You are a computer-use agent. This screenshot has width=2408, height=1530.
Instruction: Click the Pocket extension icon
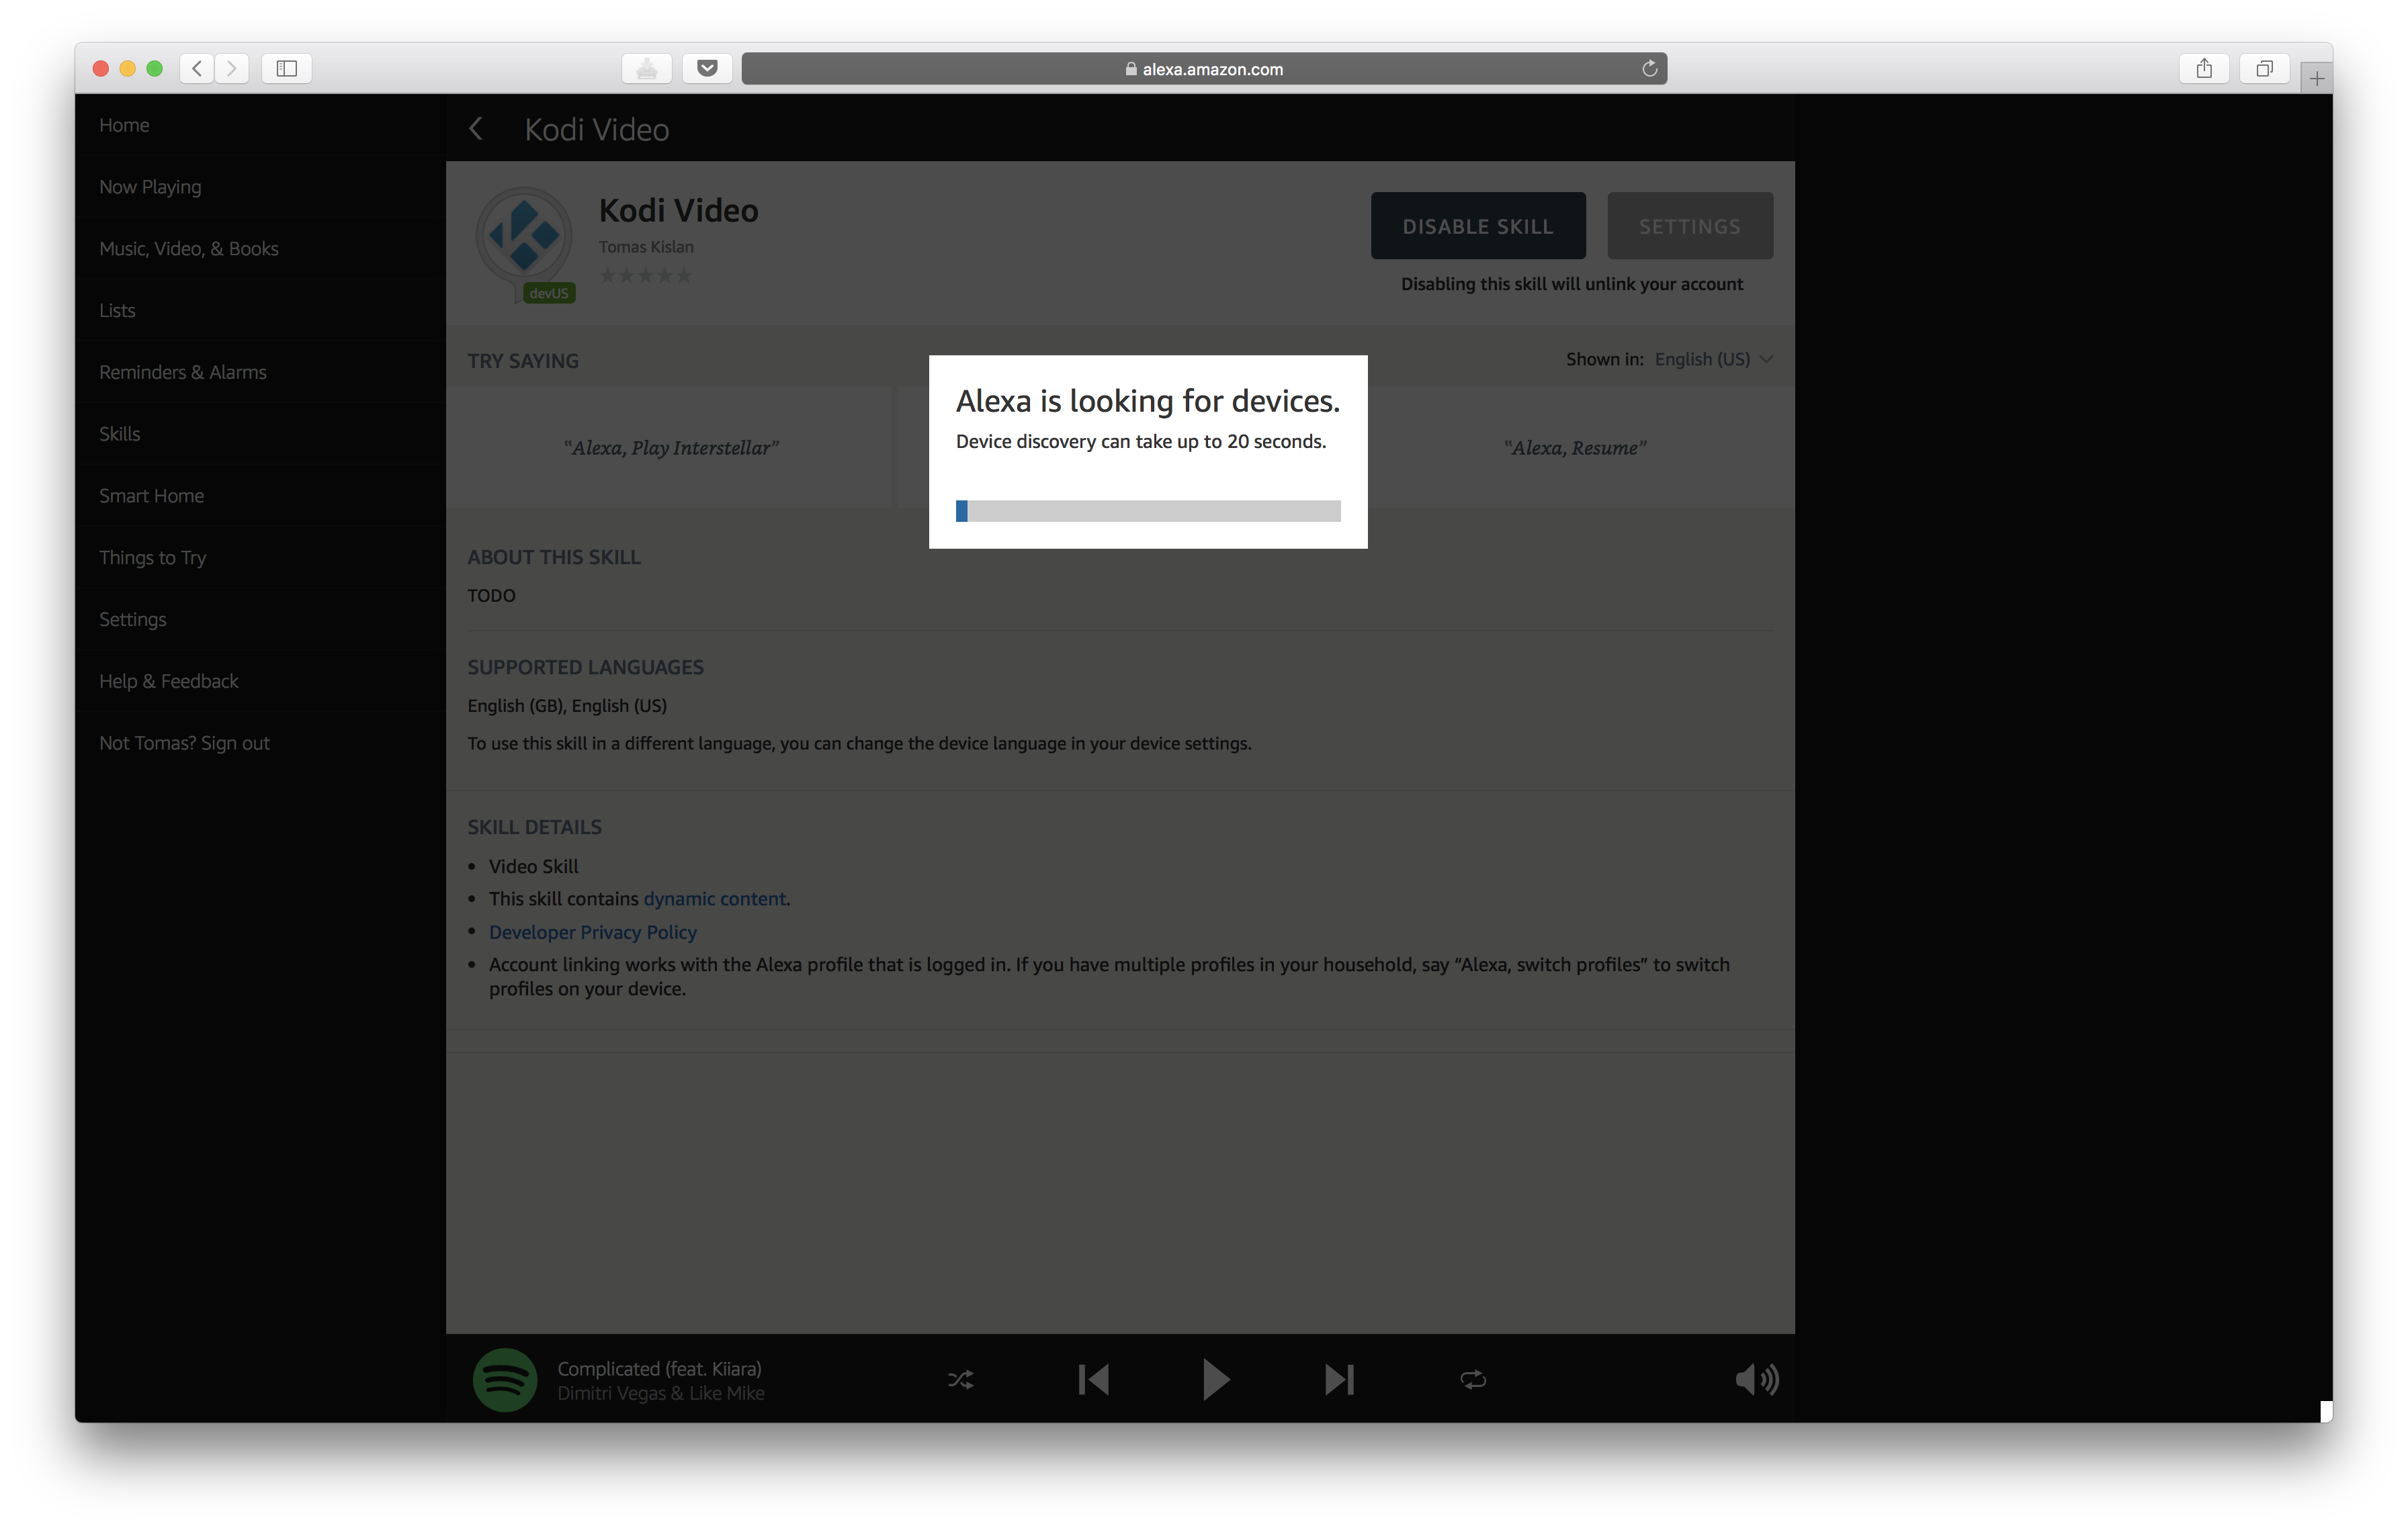[x=707, y=68]
